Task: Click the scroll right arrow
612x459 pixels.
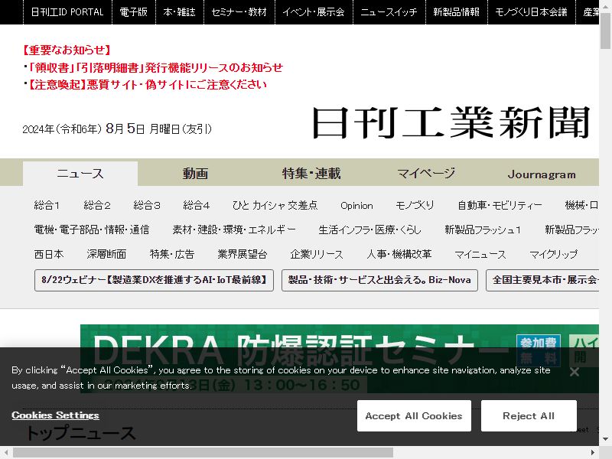Action: tap(592, 453)
